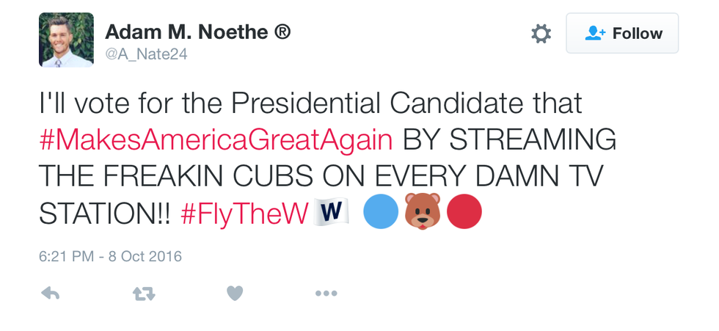719x331 pixels.
Task: Open the three-dots more options menu
Action: tap(326, 293)
